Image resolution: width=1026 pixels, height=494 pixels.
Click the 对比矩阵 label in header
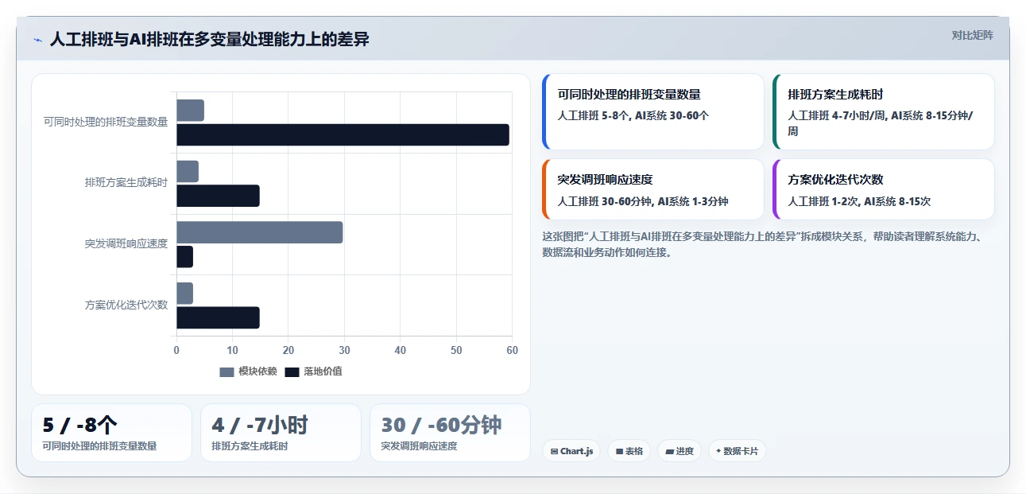pos(972,35)
